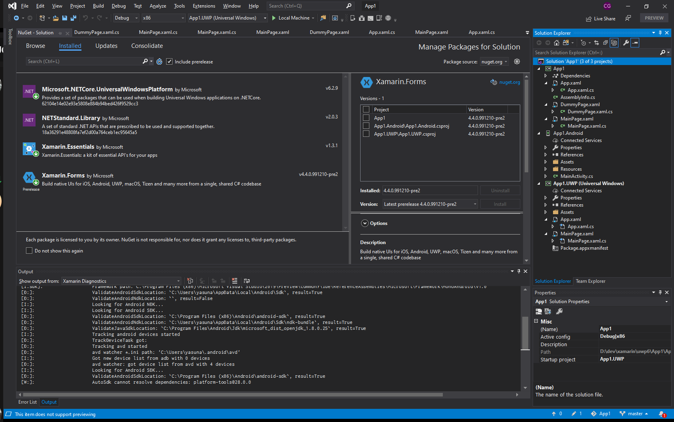Image resolution: width=674 pixels, height=422 pixels.
Task: Collapse the Misc category in Properties
Action: click(536, 321)
